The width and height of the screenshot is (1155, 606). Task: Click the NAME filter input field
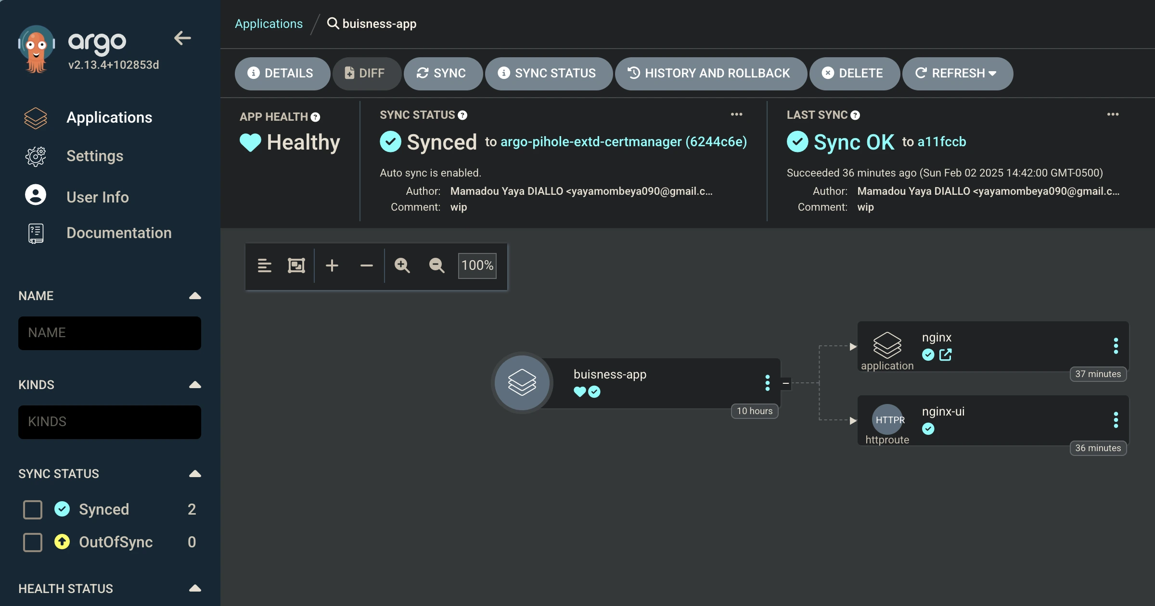click(110, 333)
